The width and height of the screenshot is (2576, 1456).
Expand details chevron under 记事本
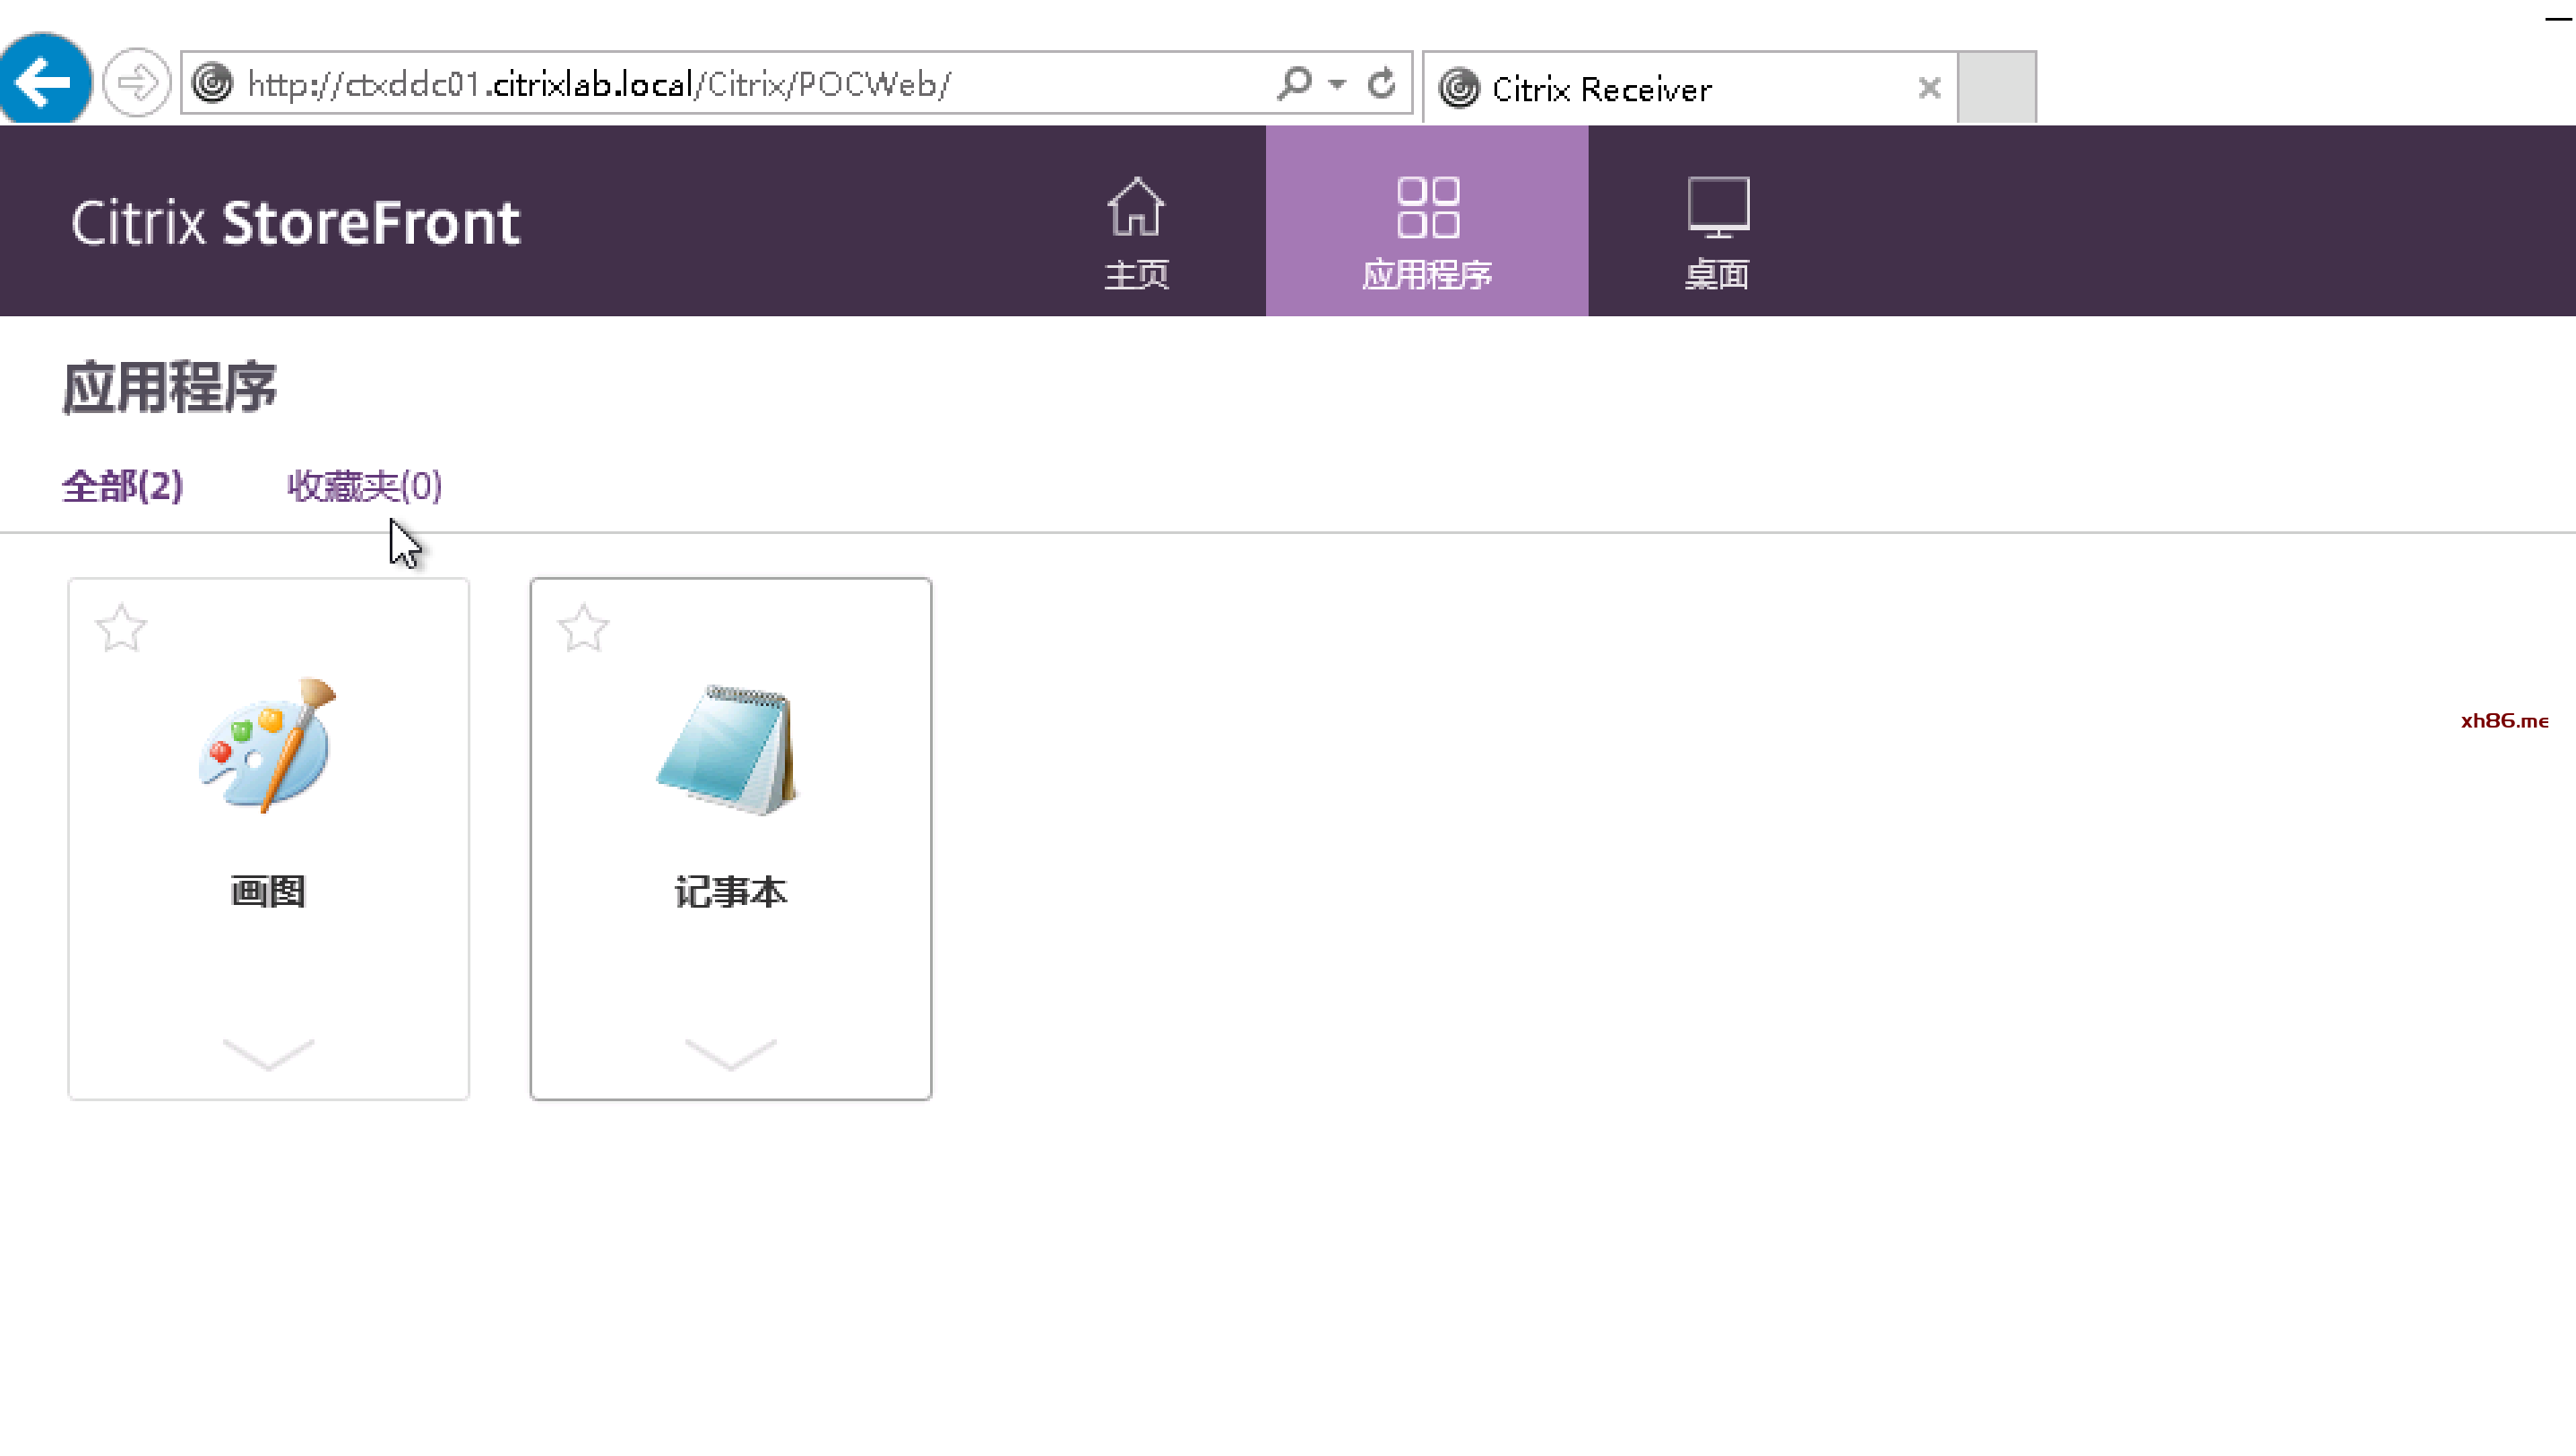point(730,1053)
